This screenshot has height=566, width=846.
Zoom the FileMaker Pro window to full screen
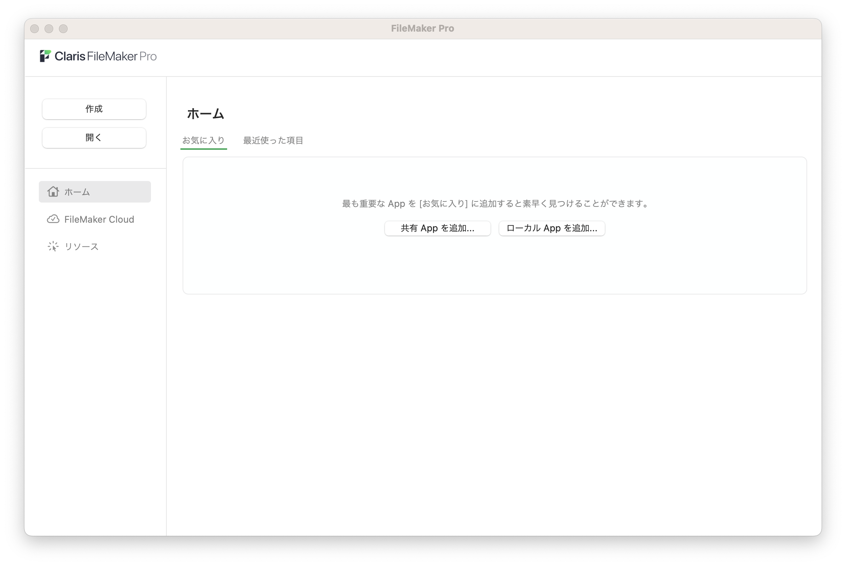tap(64, 28)
